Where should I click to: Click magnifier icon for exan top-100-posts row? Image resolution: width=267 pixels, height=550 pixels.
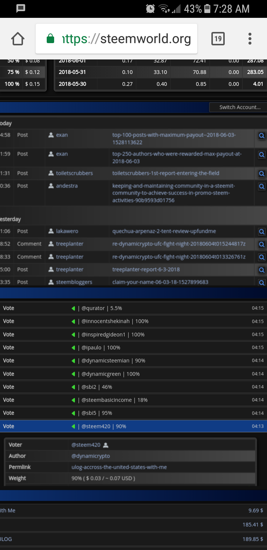tap(262, 136)
